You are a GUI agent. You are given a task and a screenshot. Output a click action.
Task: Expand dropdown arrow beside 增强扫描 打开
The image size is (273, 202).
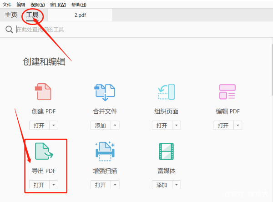point(115,185)
